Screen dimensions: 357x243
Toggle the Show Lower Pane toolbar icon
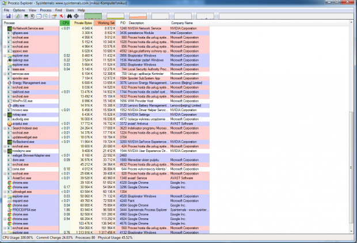[x=39, y=16]
